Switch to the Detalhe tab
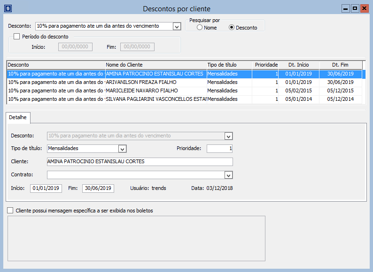This screenshot has width=373, height=272. pos(18,117)
